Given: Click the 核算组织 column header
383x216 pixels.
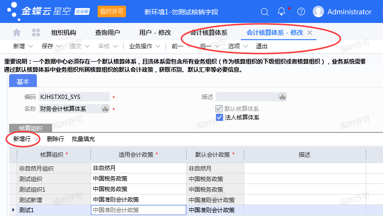Looking at the screenshot, I should 54,154.
